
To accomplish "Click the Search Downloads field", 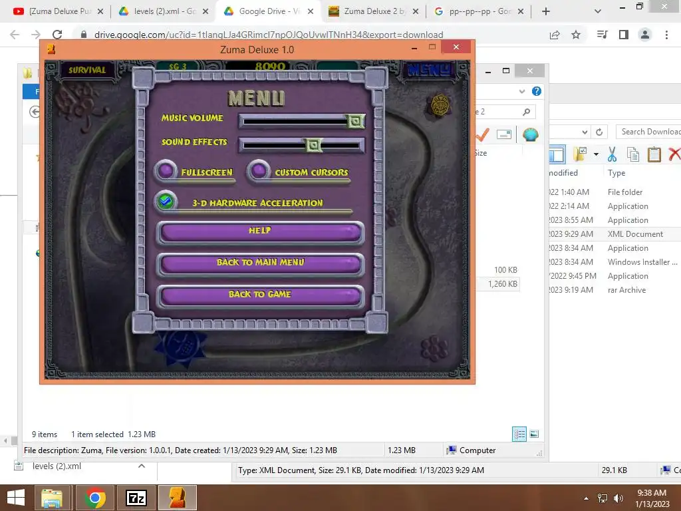I will tap(650, 132).
